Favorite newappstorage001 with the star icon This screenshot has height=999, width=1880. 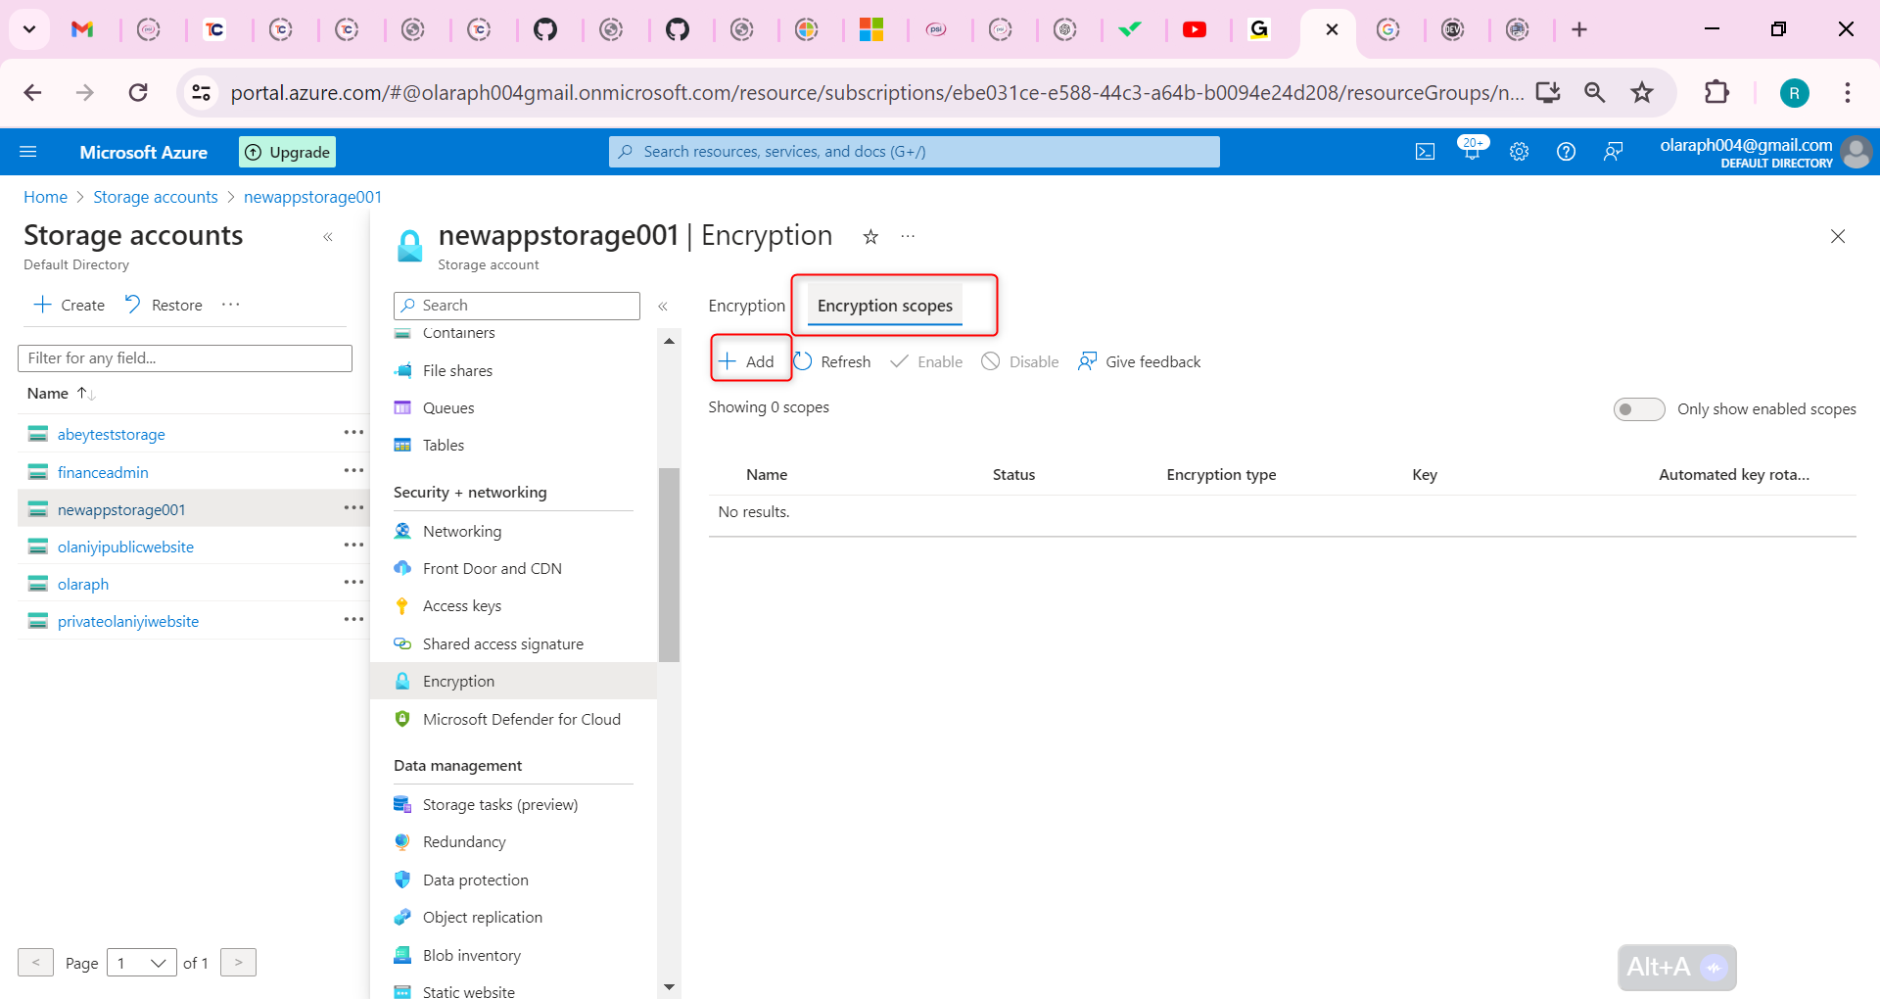(870, 236)
